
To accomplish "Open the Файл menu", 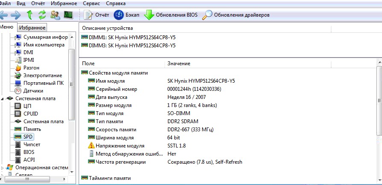I will point(5,3).
